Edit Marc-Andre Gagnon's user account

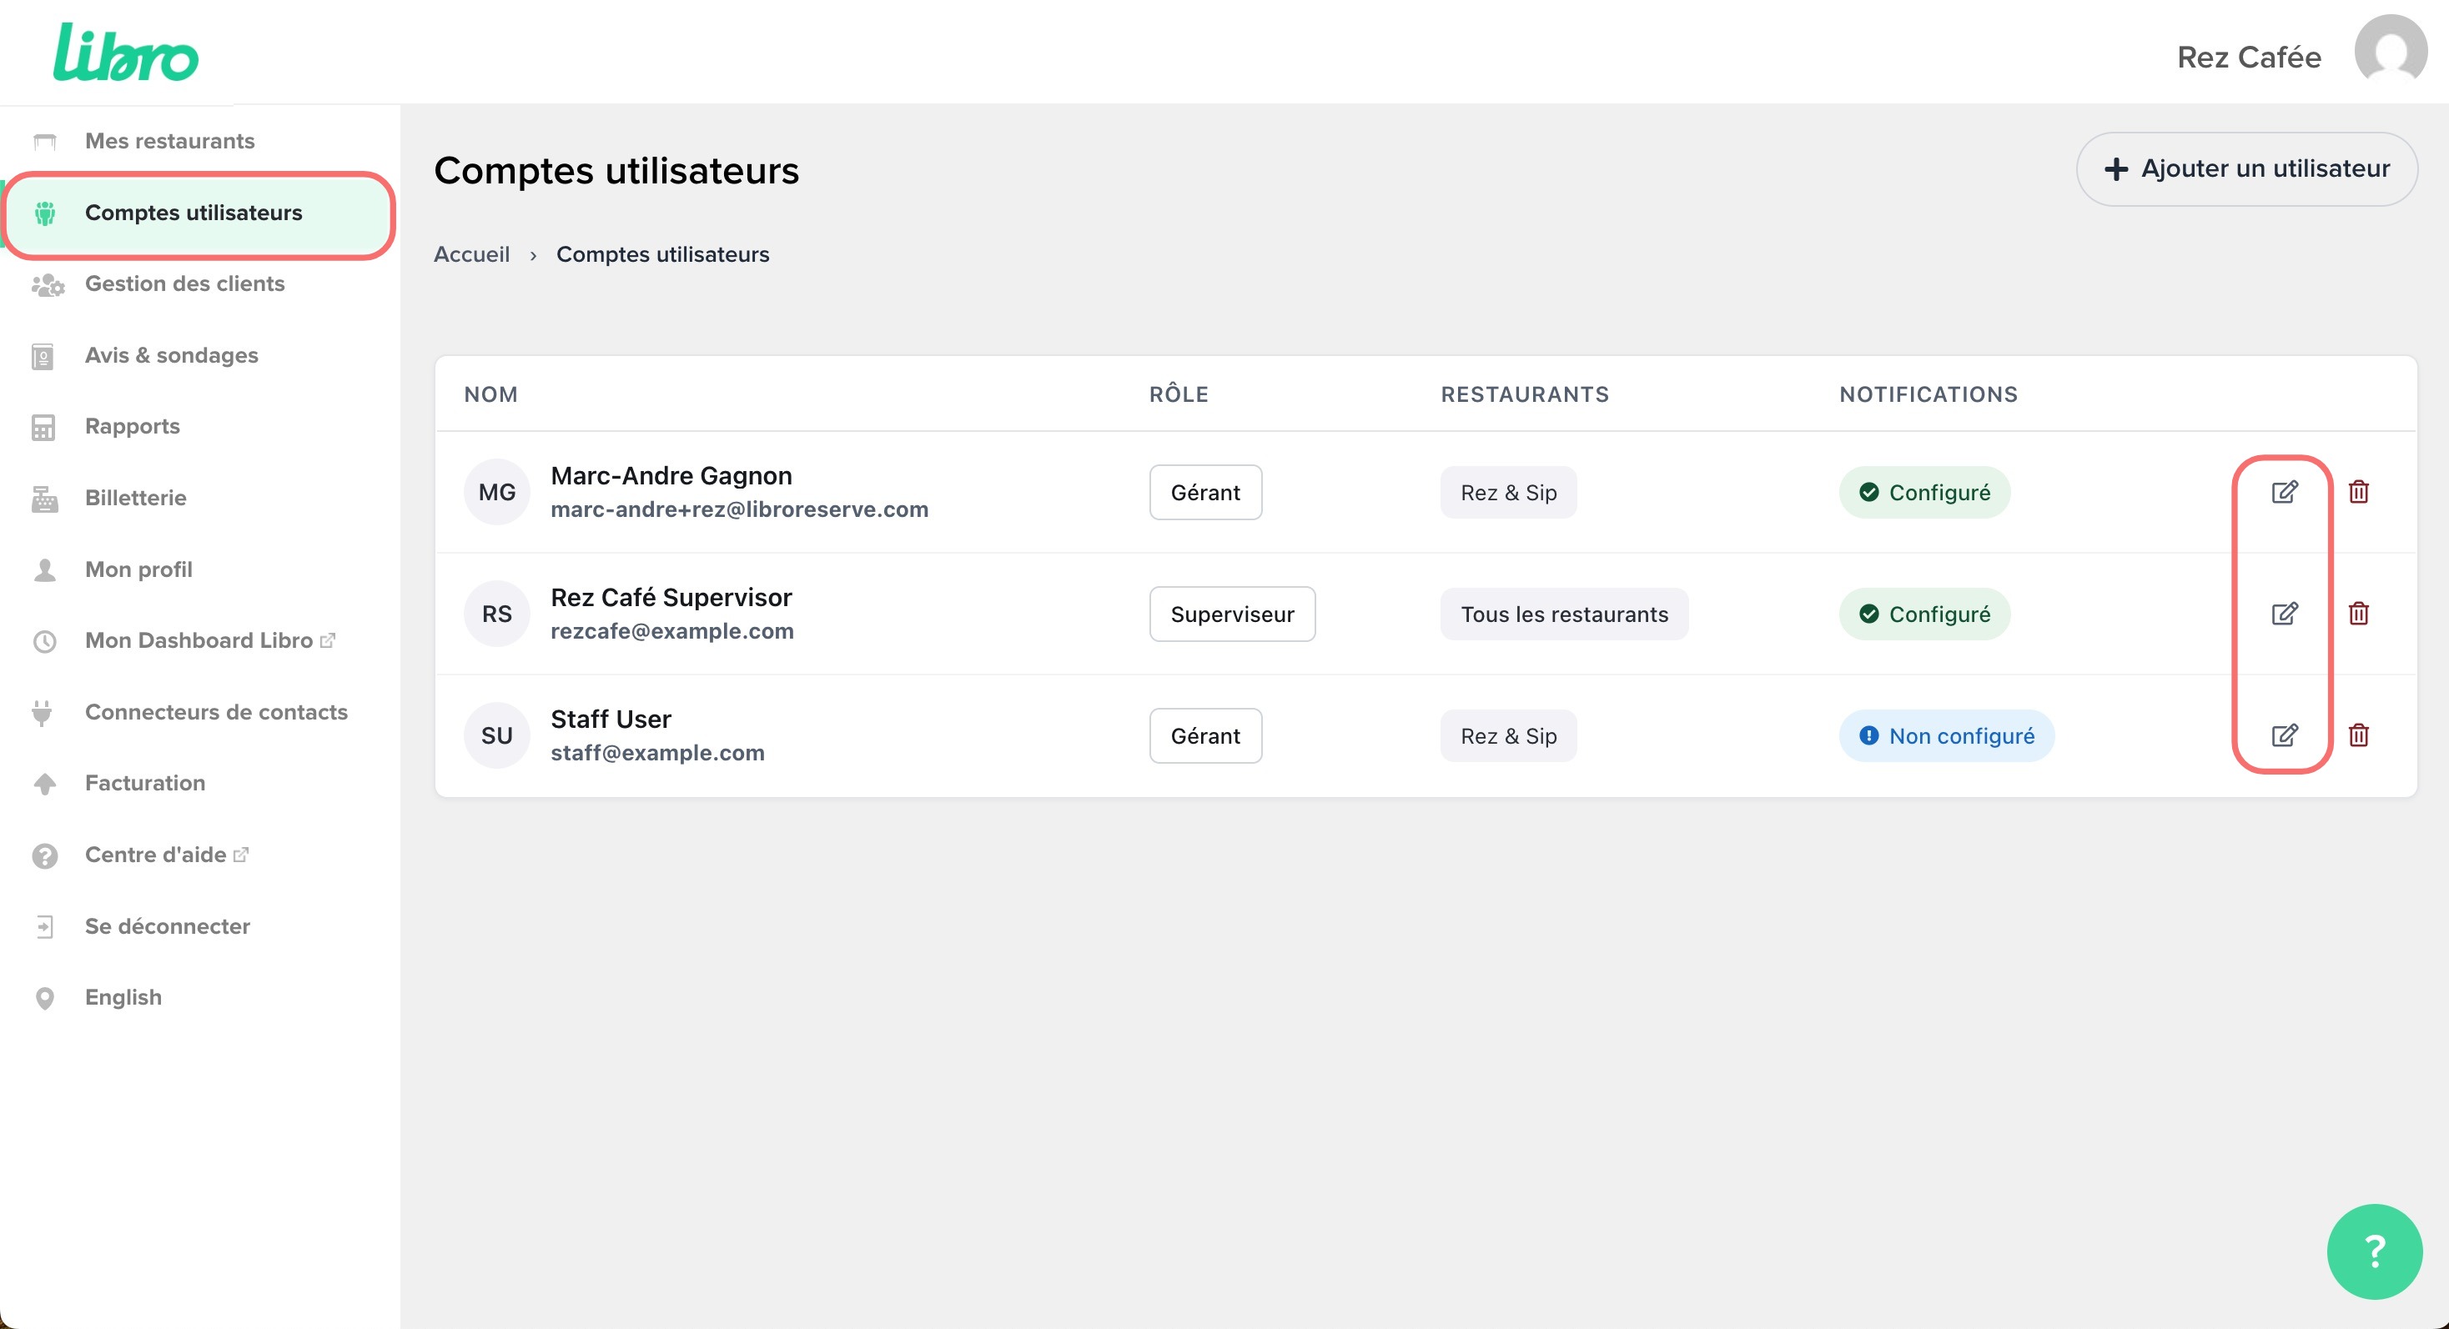[2284, 492]
